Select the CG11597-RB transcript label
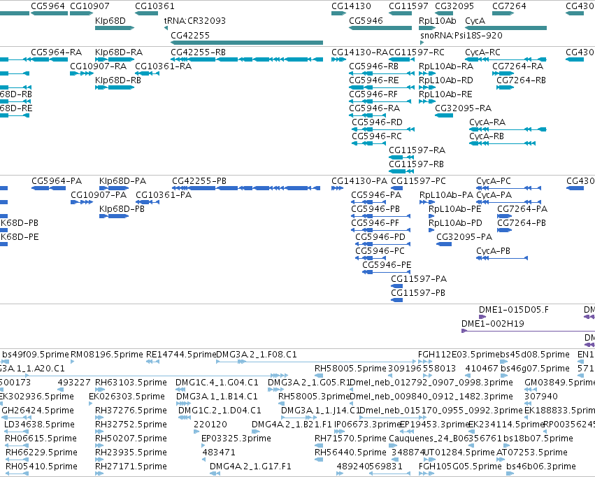This screenshot has width=595, height=477. click(x=416, y=164)
